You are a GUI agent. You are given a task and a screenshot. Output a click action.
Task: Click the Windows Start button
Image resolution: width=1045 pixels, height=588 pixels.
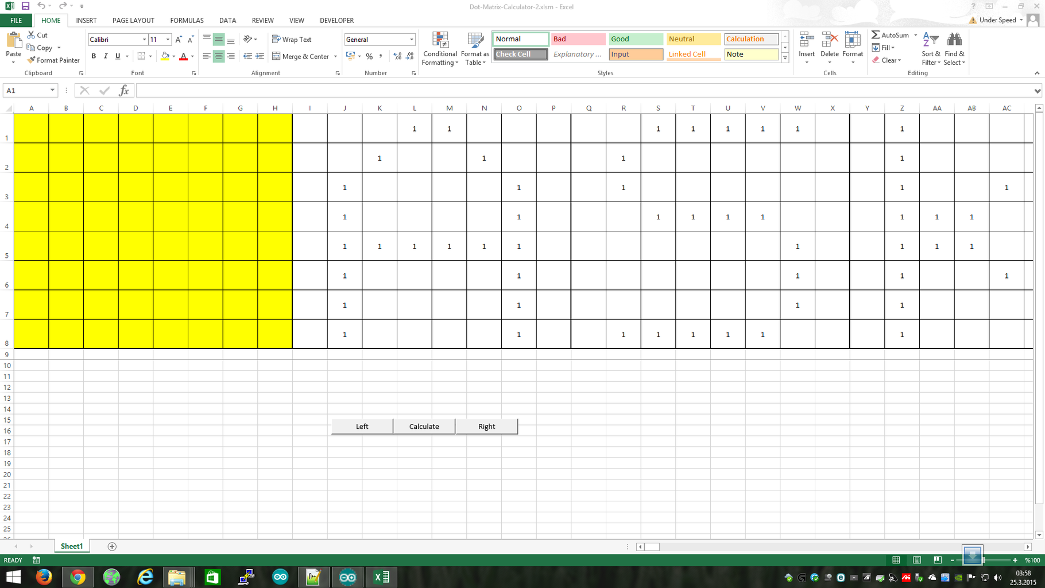(x=13, y=577)
